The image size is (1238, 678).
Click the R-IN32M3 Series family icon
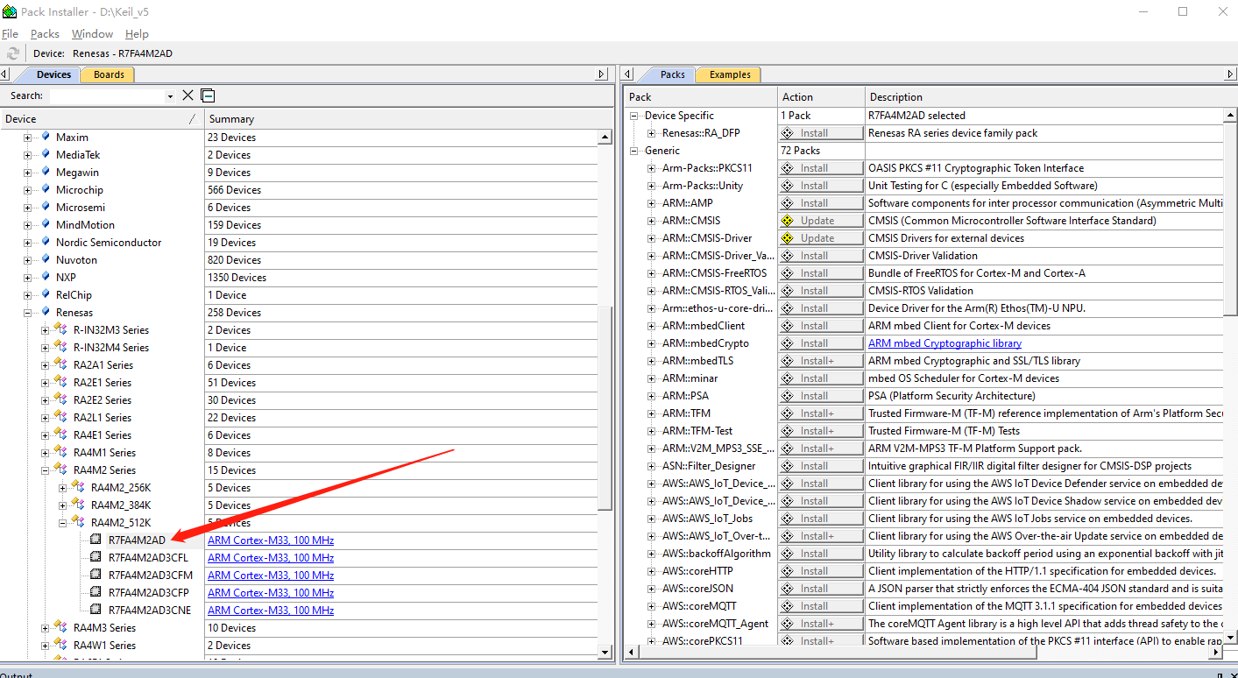pos(61,329)
